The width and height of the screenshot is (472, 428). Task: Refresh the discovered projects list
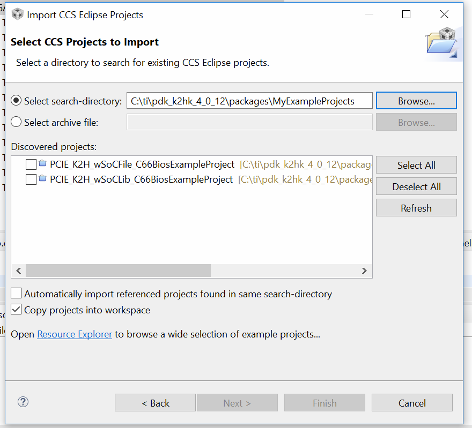[x=416, y=208]
